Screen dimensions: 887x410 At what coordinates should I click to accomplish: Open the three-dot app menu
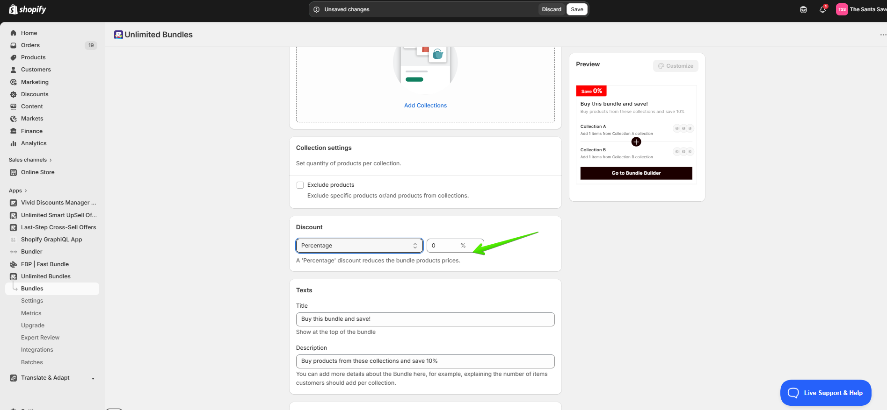pos(883,35)
